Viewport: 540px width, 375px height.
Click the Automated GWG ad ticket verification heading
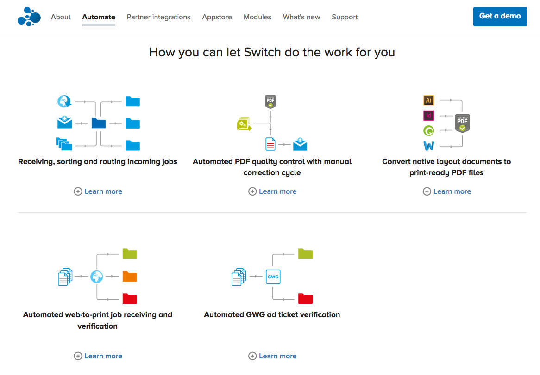point(272,314)
